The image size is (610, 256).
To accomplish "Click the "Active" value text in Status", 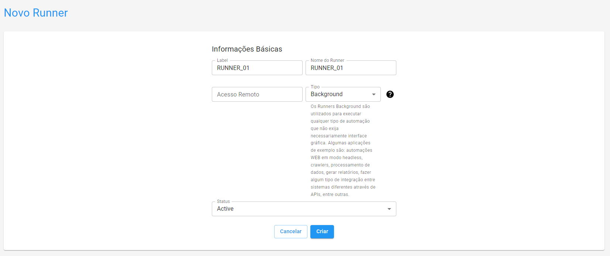I will point(225,209).
